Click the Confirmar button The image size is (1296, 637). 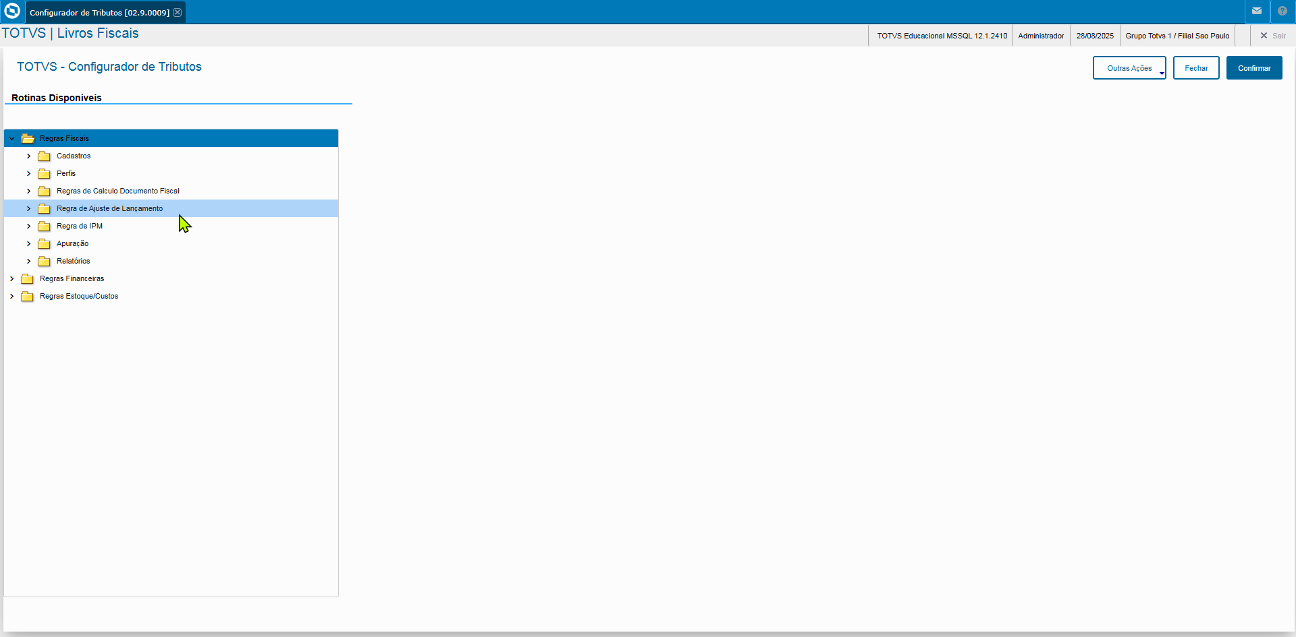pyautogui.click(x=1254, y=67)
